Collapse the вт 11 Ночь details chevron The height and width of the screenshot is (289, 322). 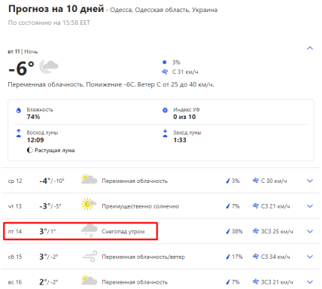tap(310, 48)
